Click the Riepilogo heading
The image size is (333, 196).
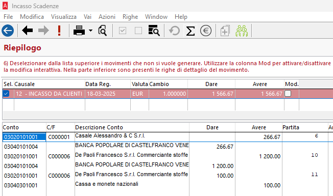22,48
